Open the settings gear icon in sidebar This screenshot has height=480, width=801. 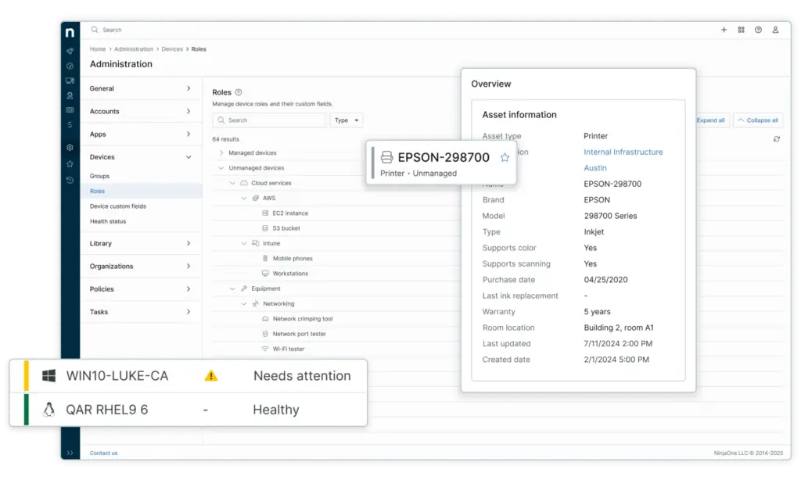tap(70, 148)
